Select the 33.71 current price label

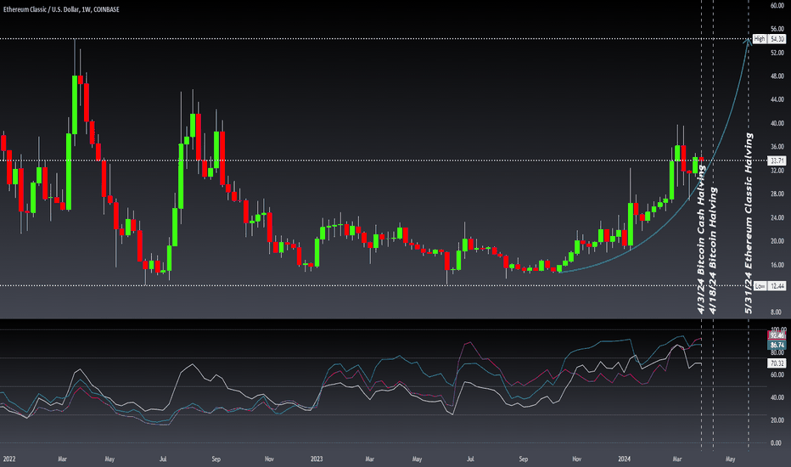coord(777,160)
